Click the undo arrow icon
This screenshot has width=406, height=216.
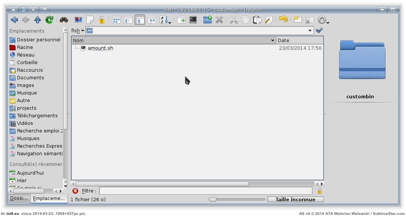click(283, 20)
